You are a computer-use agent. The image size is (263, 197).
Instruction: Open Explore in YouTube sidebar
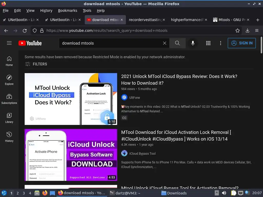pos(9,80)
